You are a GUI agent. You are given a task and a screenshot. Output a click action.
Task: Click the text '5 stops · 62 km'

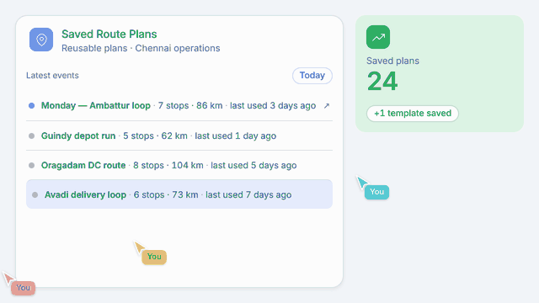tap(155, 136)
